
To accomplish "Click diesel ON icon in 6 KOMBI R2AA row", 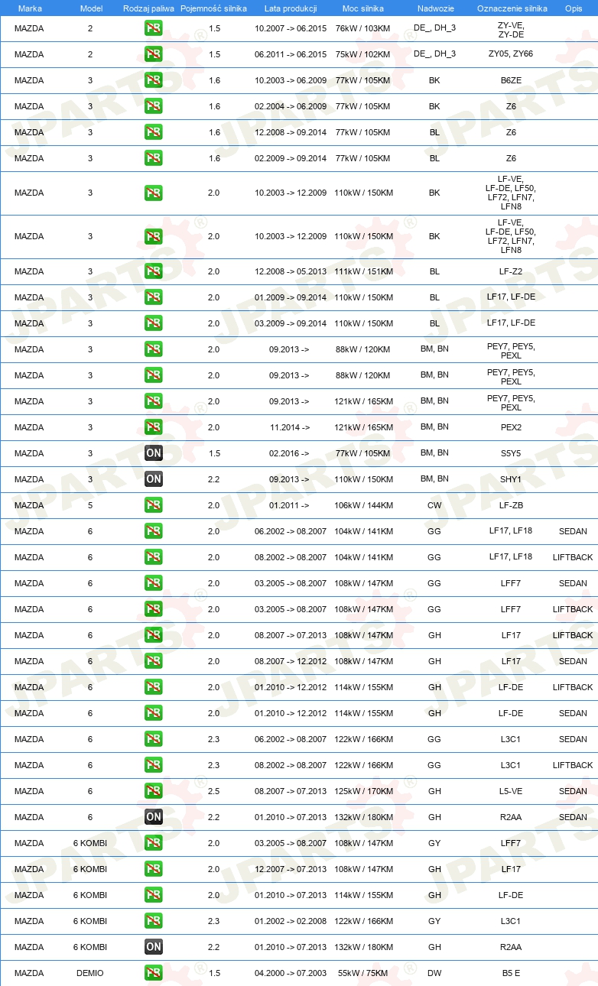I will click(154, 947).
